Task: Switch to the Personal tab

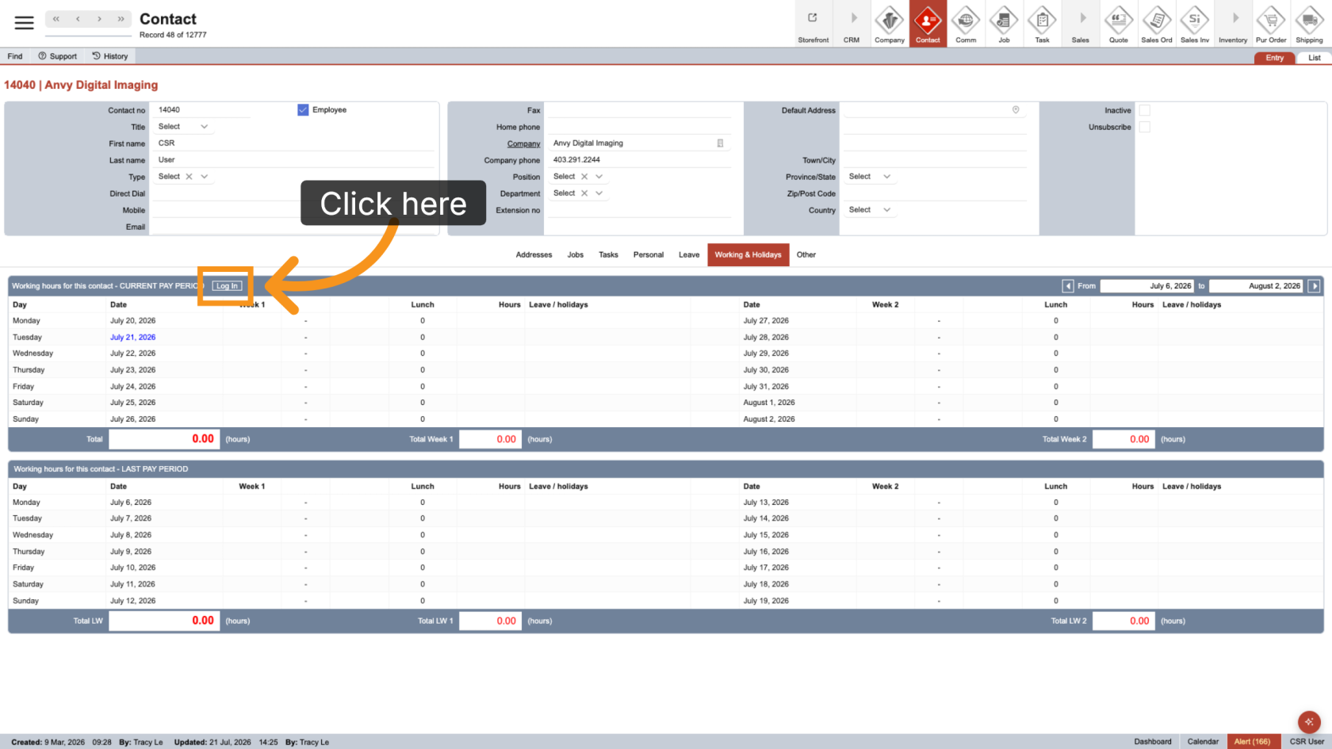Action: [649, 255]
